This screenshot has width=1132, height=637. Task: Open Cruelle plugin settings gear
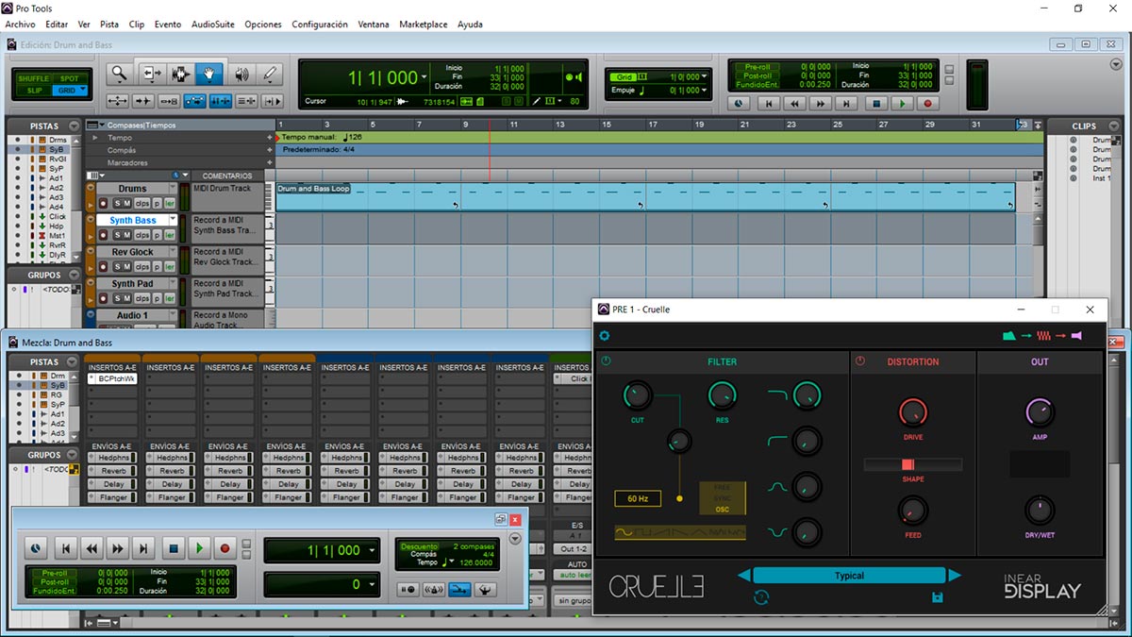click(x=605, y=335)
